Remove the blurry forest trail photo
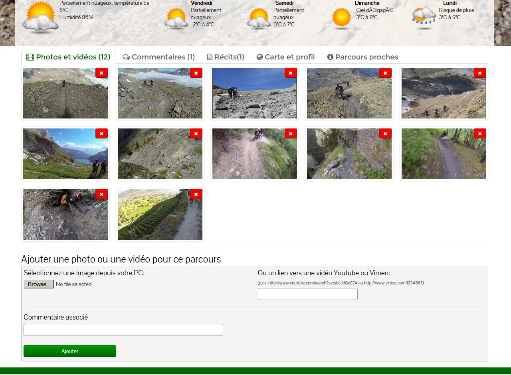The height and width of the screenshot is (375, 511). [480, 134]
